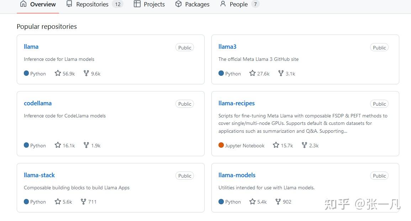Image resolution: width=411 pixels, height=221 pixels.
Task: Click fork icon on llama-models repository
Action: pyautogui.click(x=278, y=202)
